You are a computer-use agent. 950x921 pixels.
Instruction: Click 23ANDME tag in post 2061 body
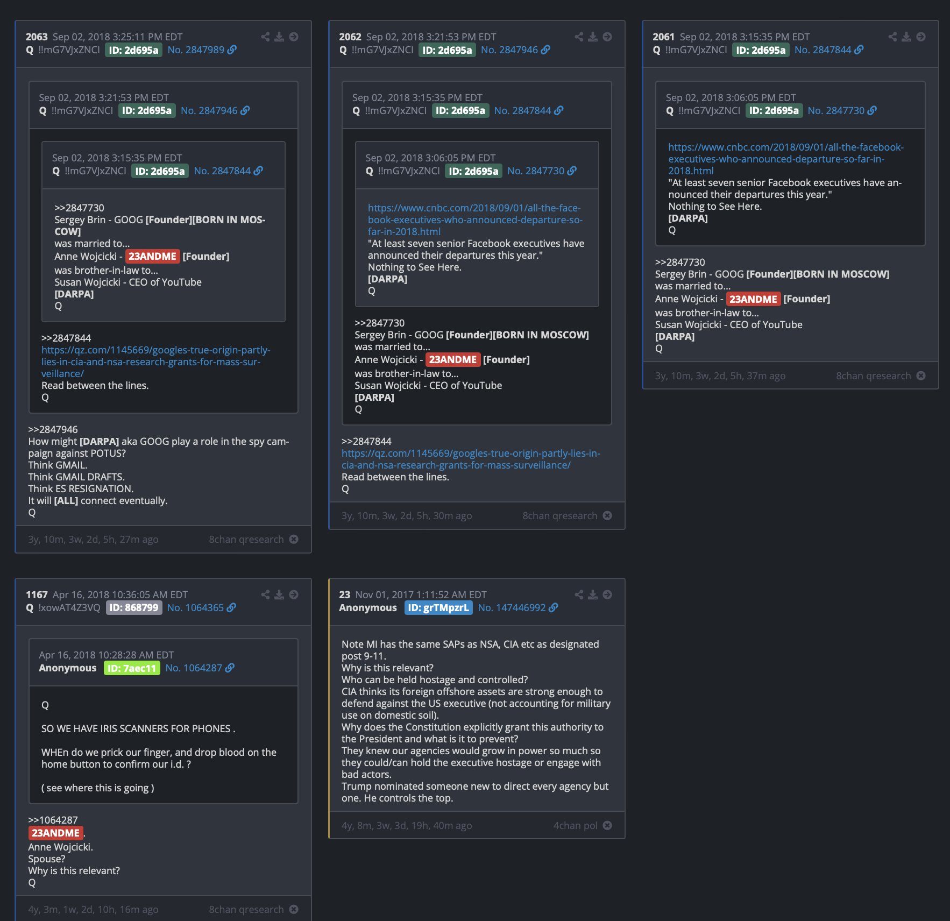pyautogui.click(x=753, y=299)
